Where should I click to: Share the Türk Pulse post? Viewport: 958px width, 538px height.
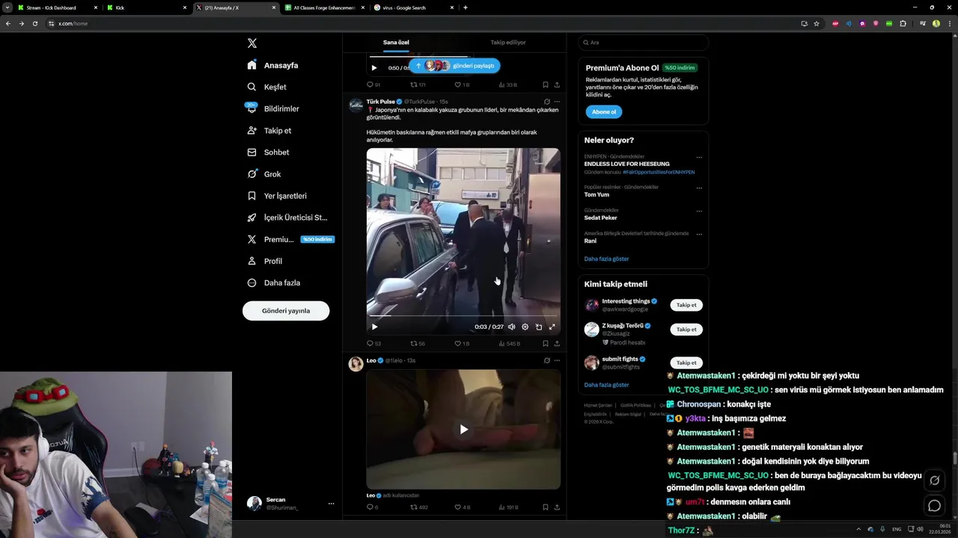(x=557, y=344)
